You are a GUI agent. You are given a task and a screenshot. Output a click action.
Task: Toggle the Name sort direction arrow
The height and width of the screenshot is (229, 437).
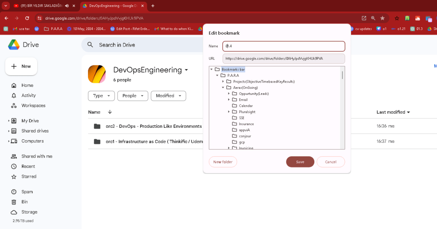coord(110,112)
